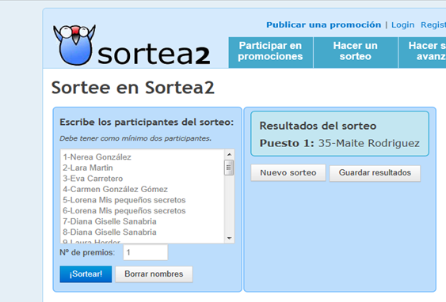Click the '3-Eva Carretero' line
The width and height of the screenshot is (446, 302).
coord(93,179)
